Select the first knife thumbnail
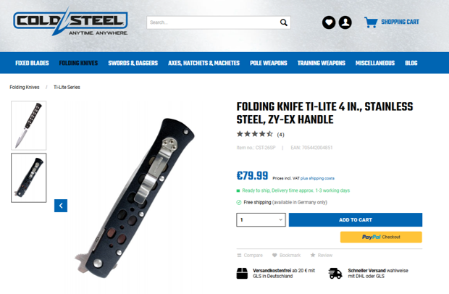Screen dimensions: 449x294 pos(29,125)
